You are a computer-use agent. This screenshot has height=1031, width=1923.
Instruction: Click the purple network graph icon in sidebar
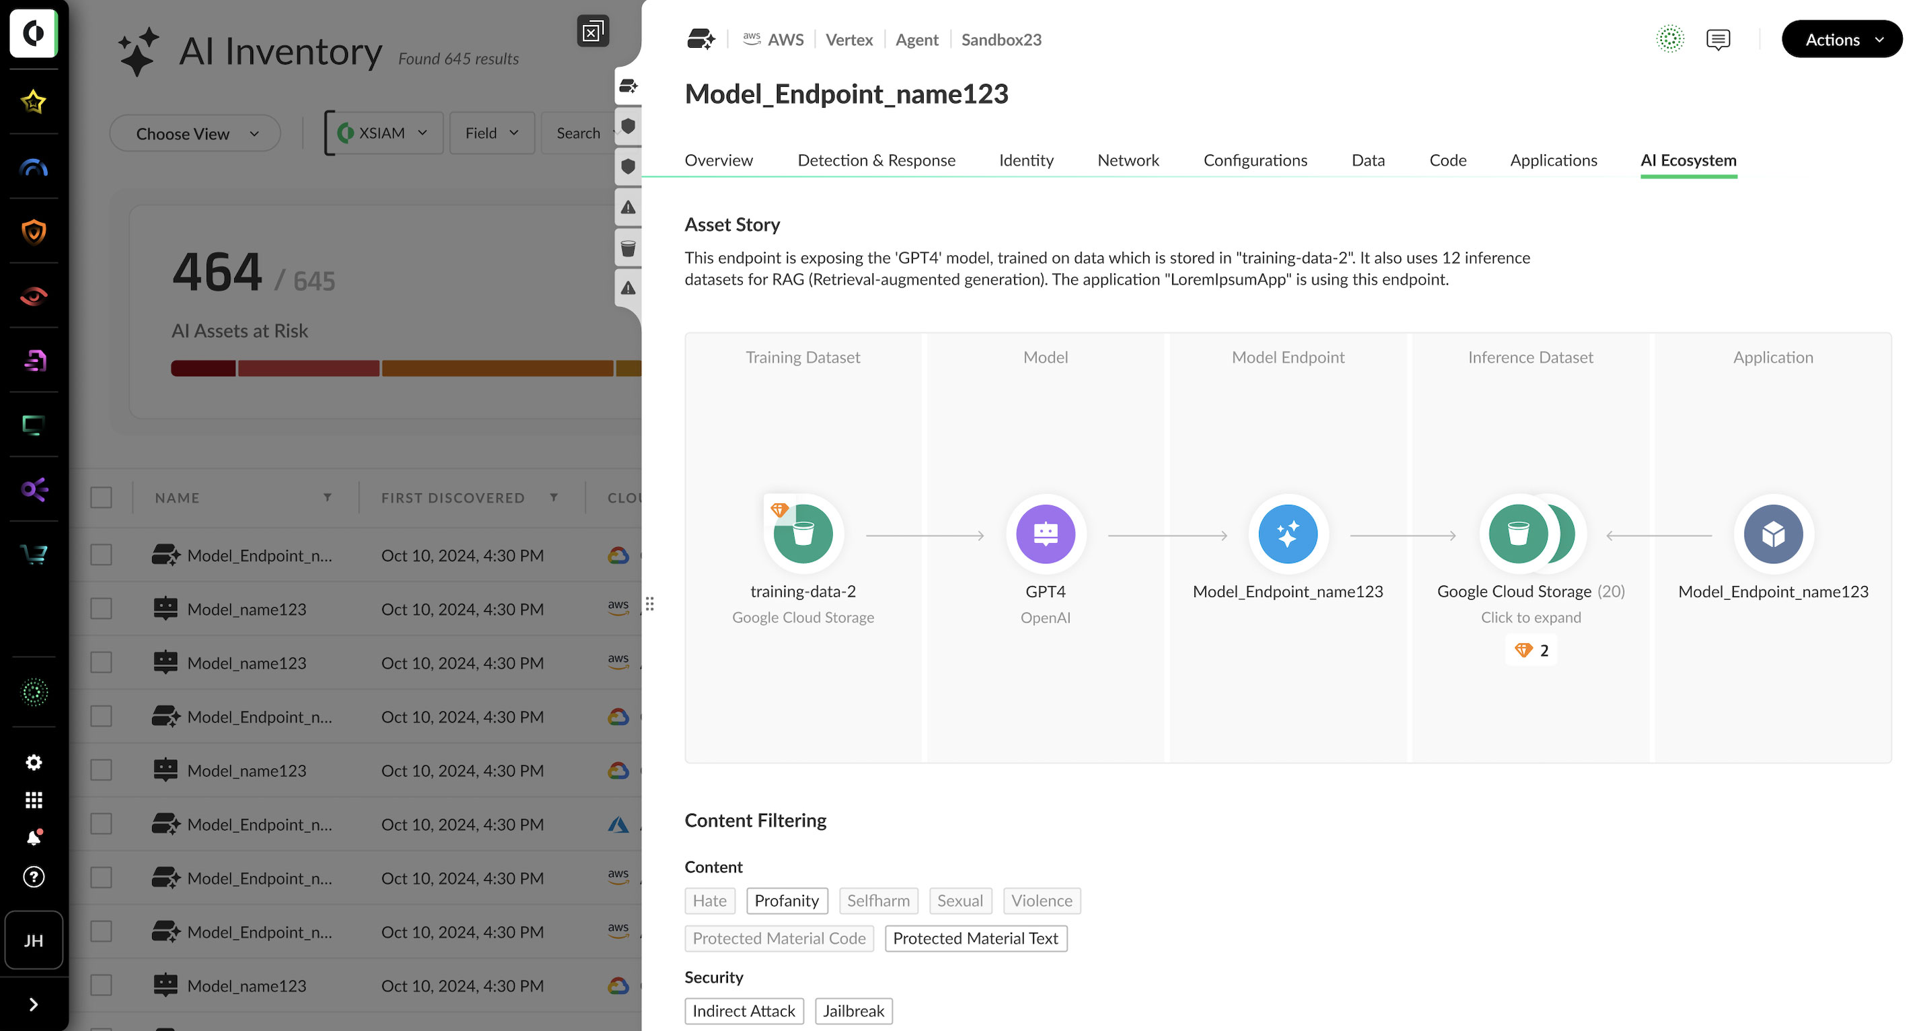(33, 490)
